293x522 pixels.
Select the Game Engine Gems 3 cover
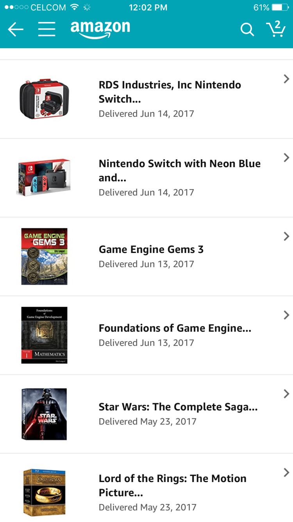(44, 256)
